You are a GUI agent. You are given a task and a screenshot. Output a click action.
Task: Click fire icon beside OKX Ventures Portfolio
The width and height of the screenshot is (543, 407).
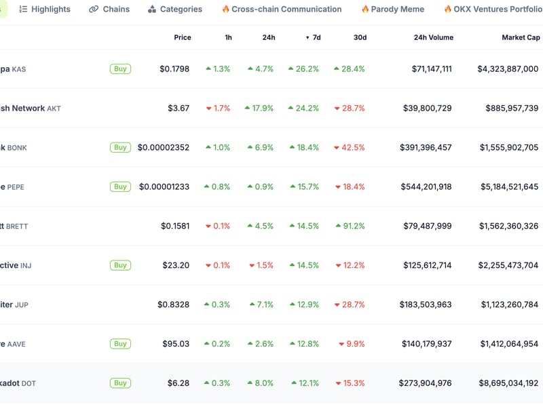pyautogui.click(x=448, y=9)
